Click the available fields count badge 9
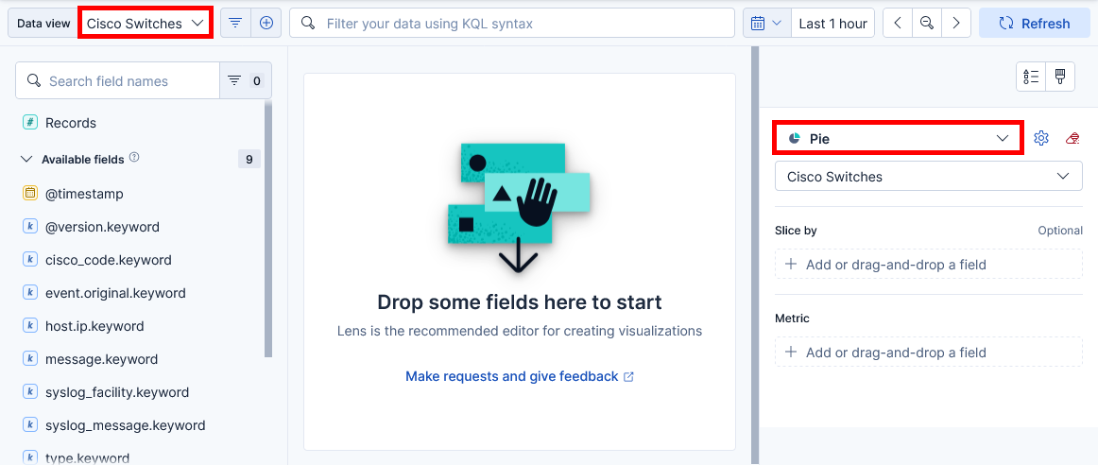This screenshot has width=1098, height=465. 249,159
